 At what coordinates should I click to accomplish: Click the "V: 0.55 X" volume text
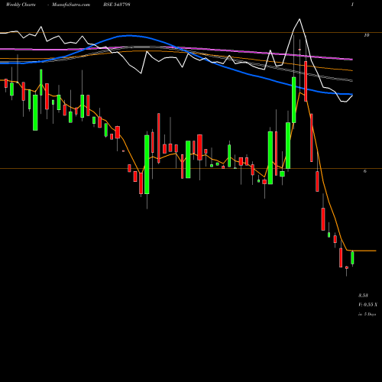(x=368, y=305)
